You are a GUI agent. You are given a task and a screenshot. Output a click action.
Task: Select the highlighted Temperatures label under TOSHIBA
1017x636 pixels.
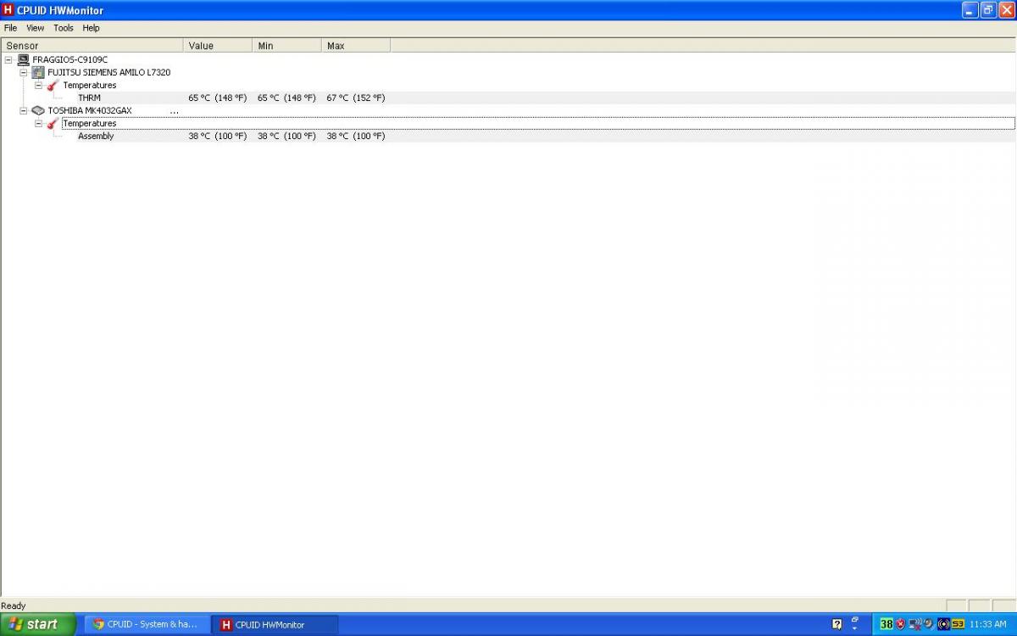click(90, 123)
